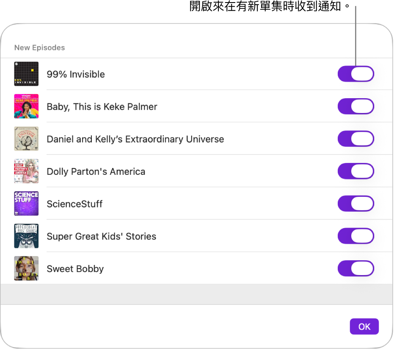Click the Dolly Parton's America title

[96, 171]
